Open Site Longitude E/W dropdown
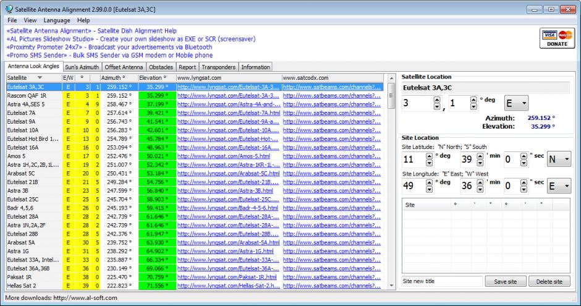 [x=559, y=186]
